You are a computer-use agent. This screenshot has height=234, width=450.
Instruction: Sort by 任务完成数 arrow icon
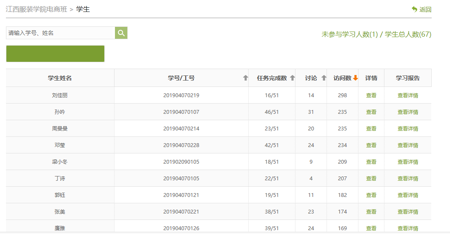(x=292, y=78)
